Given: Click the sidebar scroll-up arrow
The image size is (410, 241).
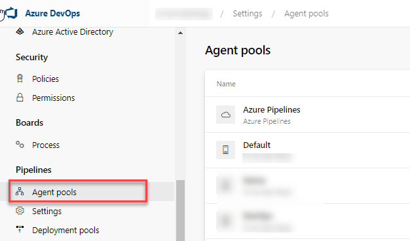Looking at the screenshot, I should pos(180,33).
